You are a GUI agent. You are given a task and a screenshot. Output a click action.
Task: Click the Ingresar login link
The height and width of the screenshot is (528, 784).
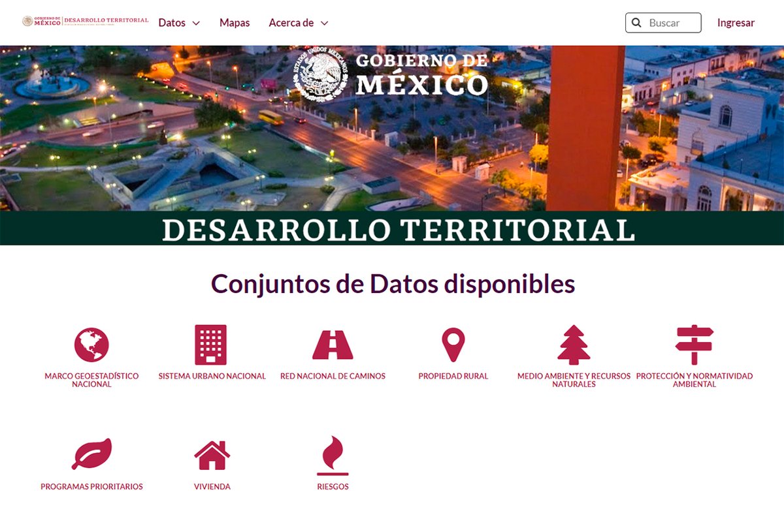tap(736, 23)
